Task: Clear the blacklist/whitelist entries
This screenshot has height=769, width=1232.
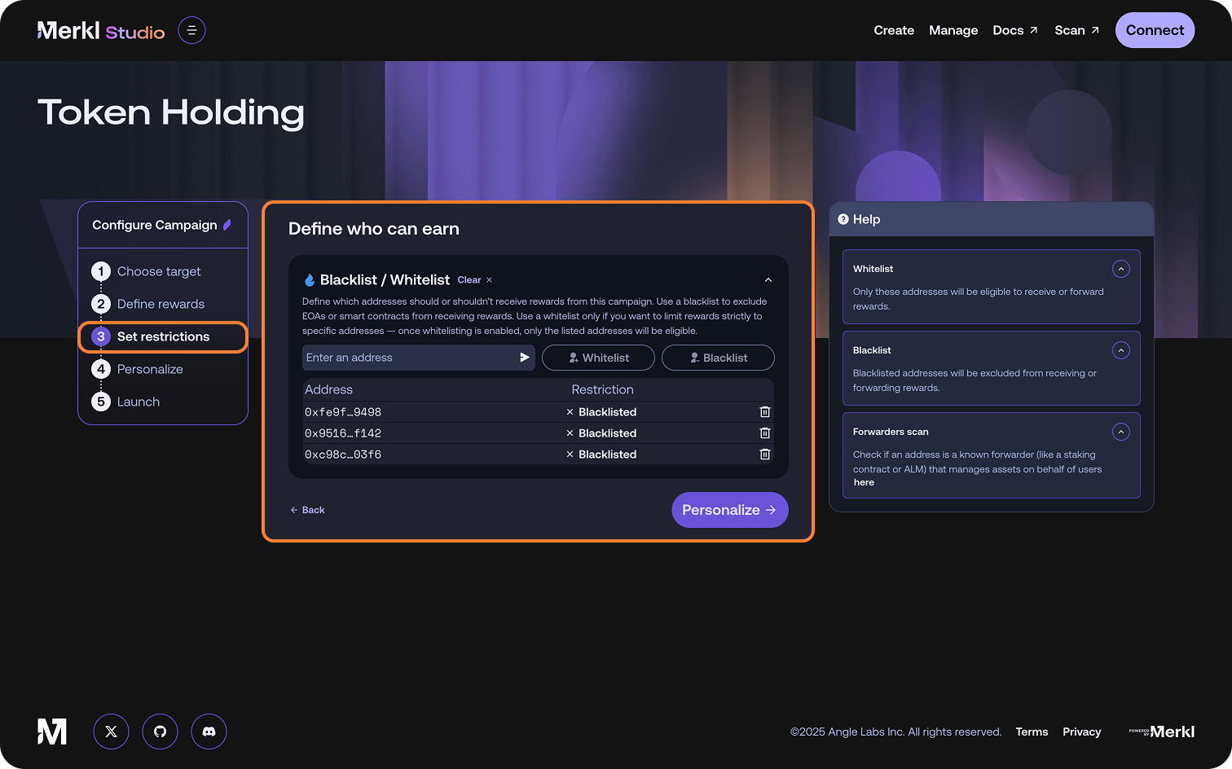Action: point(474,280)
